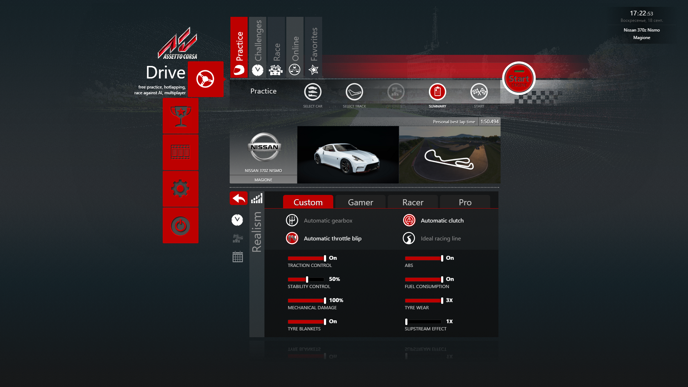Switch to the Online mode tab
Screen dimensions: 688x387
tap(295, 47)
